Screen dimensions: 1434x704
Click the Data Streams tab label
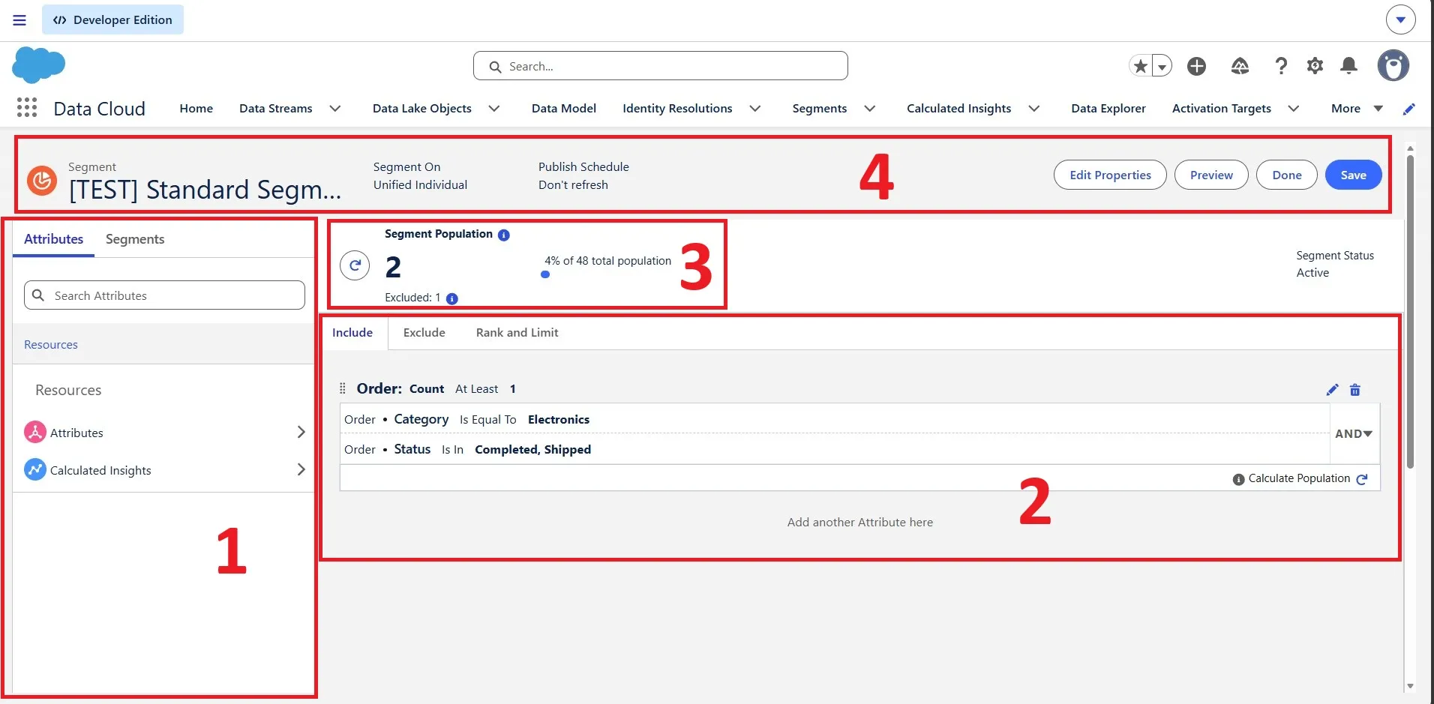(276, 109)
